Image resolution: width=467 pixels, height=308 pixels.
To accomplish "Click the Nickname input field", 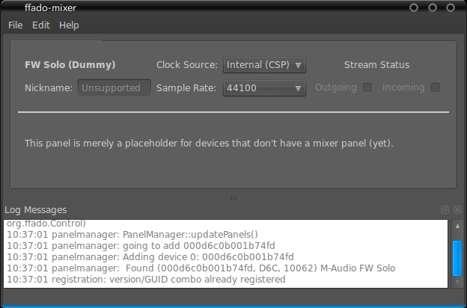I will point(115,87).
